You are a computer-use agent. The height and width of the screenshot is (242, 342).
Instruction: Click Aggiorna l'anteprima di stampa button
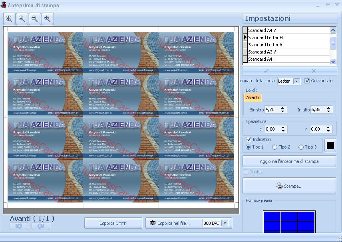coord(289,161)
